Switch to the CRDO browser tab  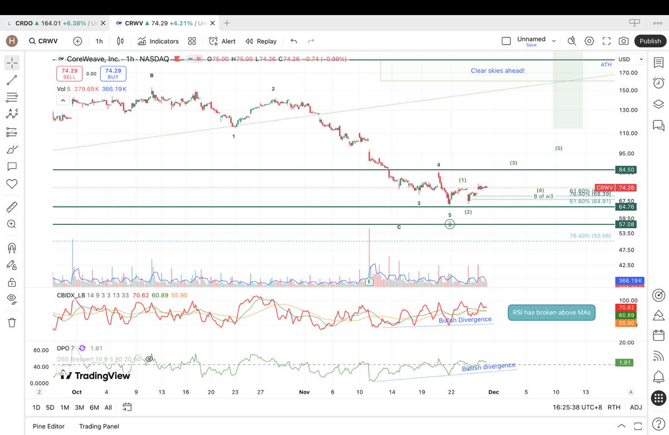click(53, 23)
